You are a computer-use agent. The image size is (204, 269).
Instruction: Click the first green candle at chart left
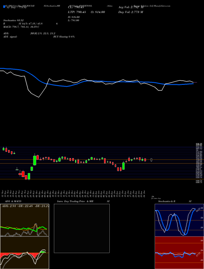pos(3,149)
